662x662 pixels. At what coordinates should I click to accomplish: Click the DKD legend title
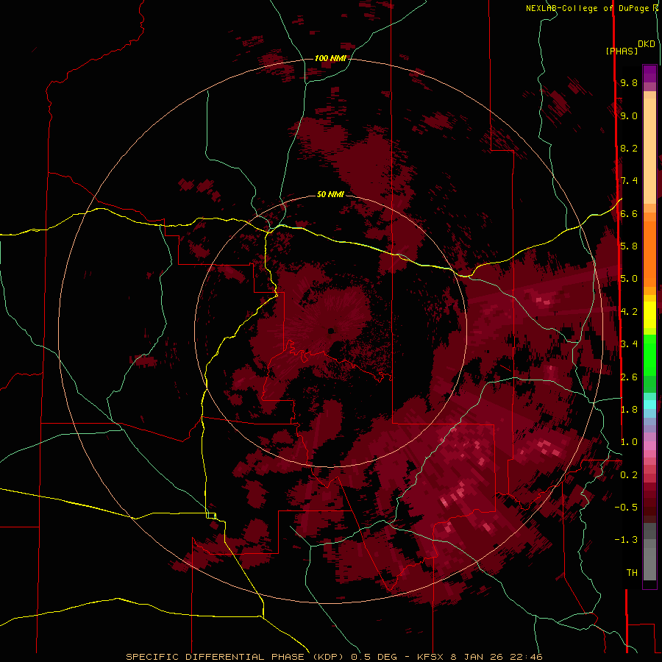coord(647,43)
